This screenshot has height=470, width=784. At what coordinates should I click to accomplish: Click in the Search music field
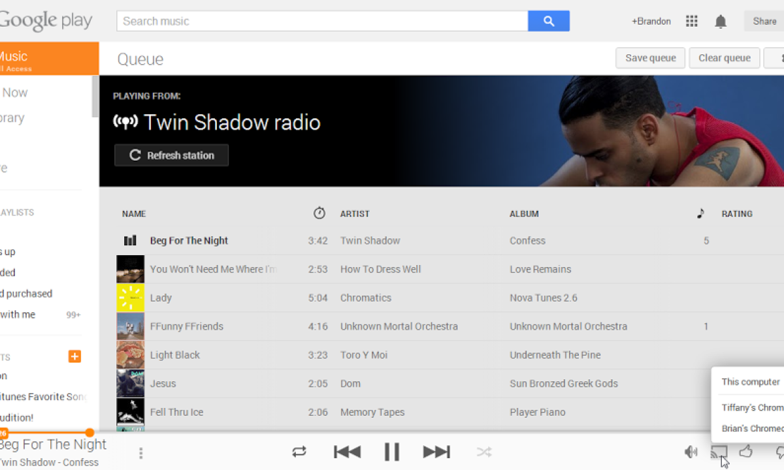coord(322,21)
